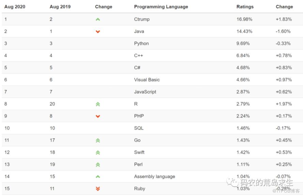
Task: Click the Ratings column header
Action: click(245, 7)
